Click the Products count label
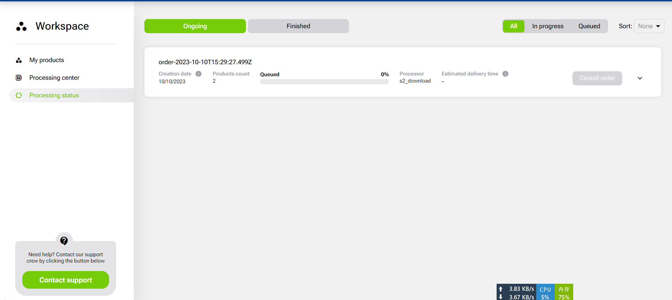This screenshot has width=672, height=300. (x=231, y=74)
